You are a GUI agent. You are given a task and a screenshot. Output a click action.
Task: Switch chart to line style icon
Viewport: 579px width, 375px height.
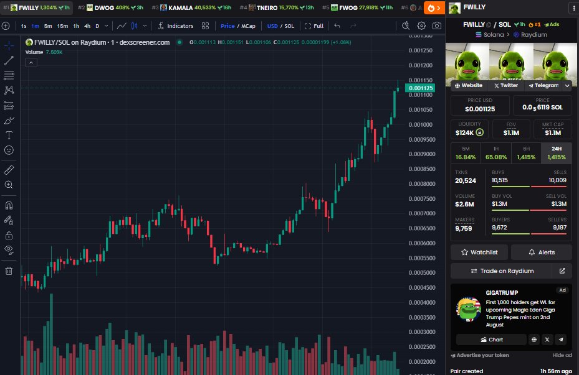[122, 25]
